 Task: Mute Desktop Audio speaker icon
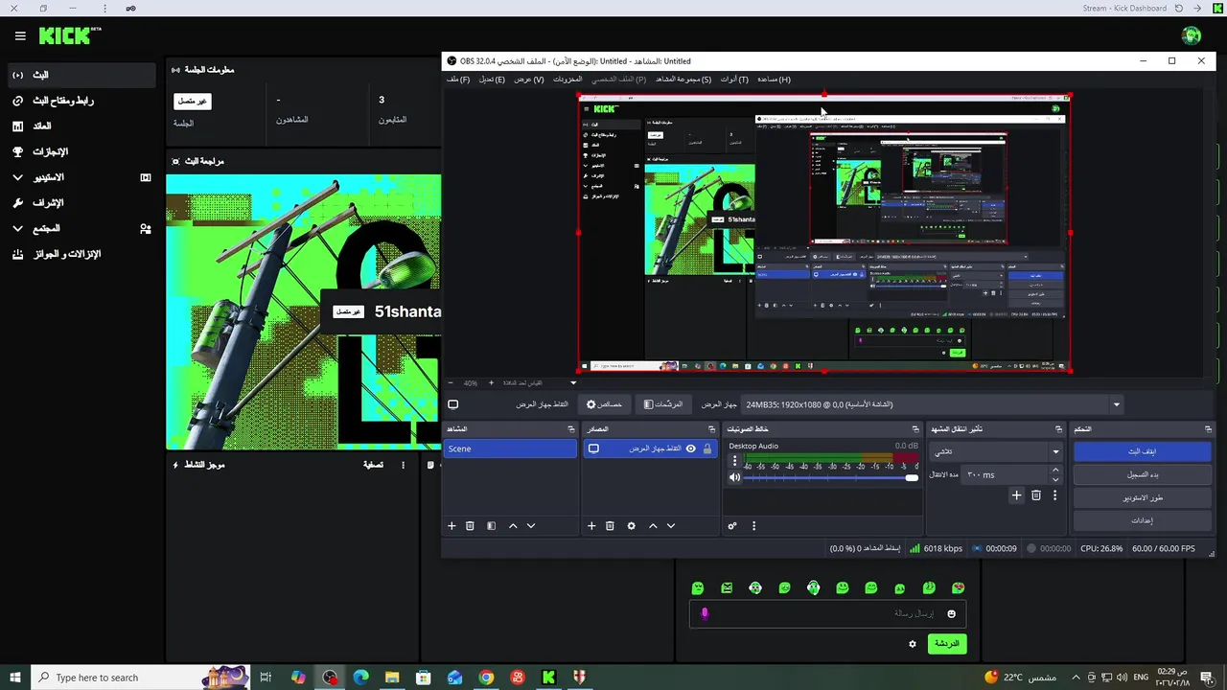(x=734, y=477)
